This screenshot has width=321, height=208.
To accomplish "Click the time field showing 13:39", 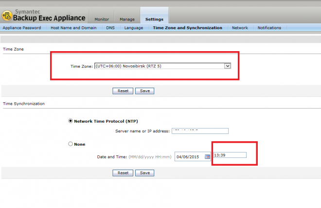I will pos(230,155).
